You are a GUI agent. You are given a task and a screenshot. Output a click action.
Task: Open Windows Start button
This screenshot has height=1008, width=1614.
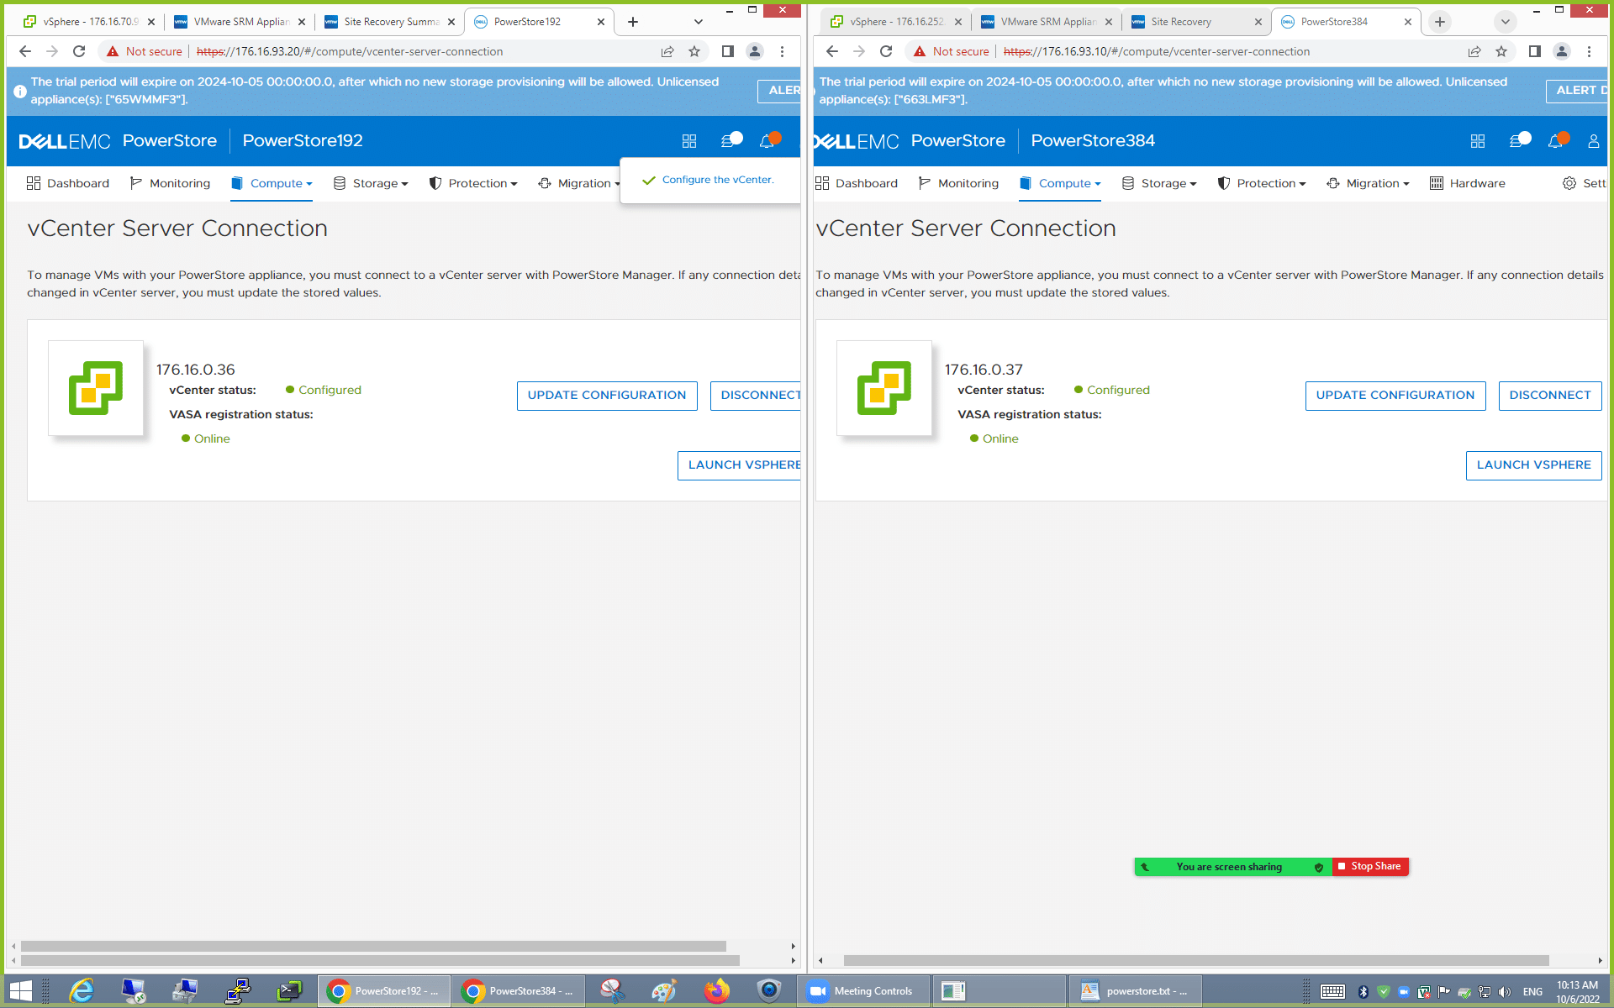point(20,991)
